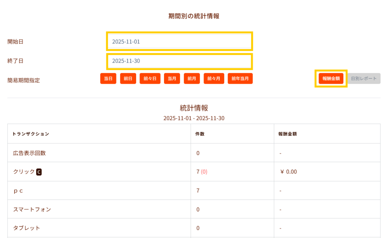Select the 当日 quick period button
This screenshot has height=238, width=386.
[108, 78]
